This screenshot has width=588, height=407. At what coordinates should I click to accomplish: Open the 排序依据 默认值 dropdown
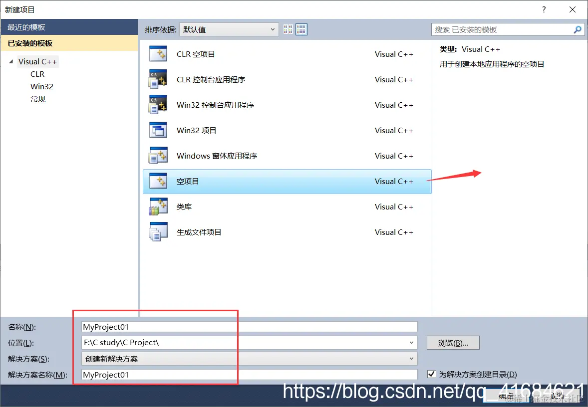pos(229,29)
